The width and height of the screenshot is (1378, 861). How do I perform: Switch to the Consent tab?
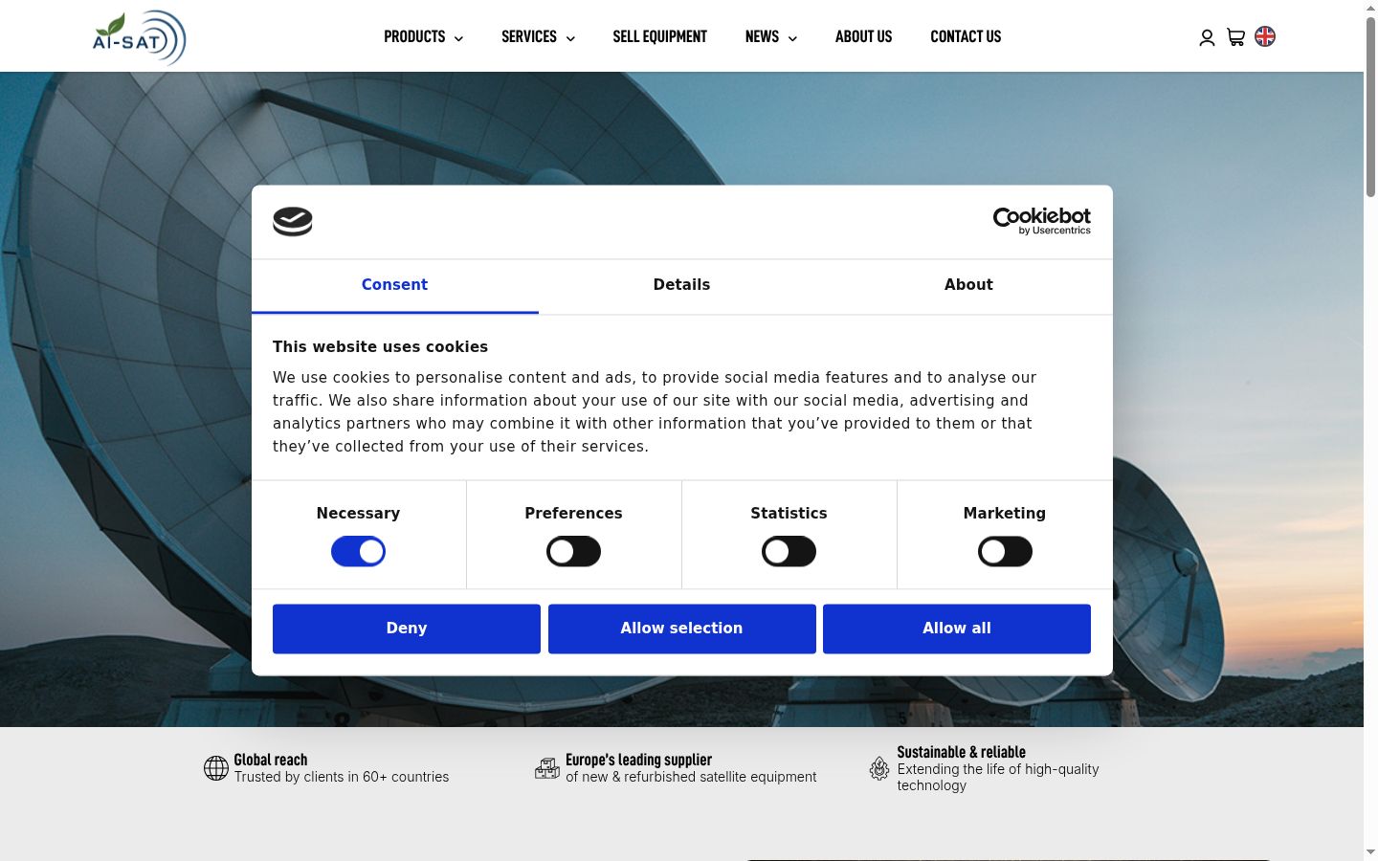tap(394, 285)
